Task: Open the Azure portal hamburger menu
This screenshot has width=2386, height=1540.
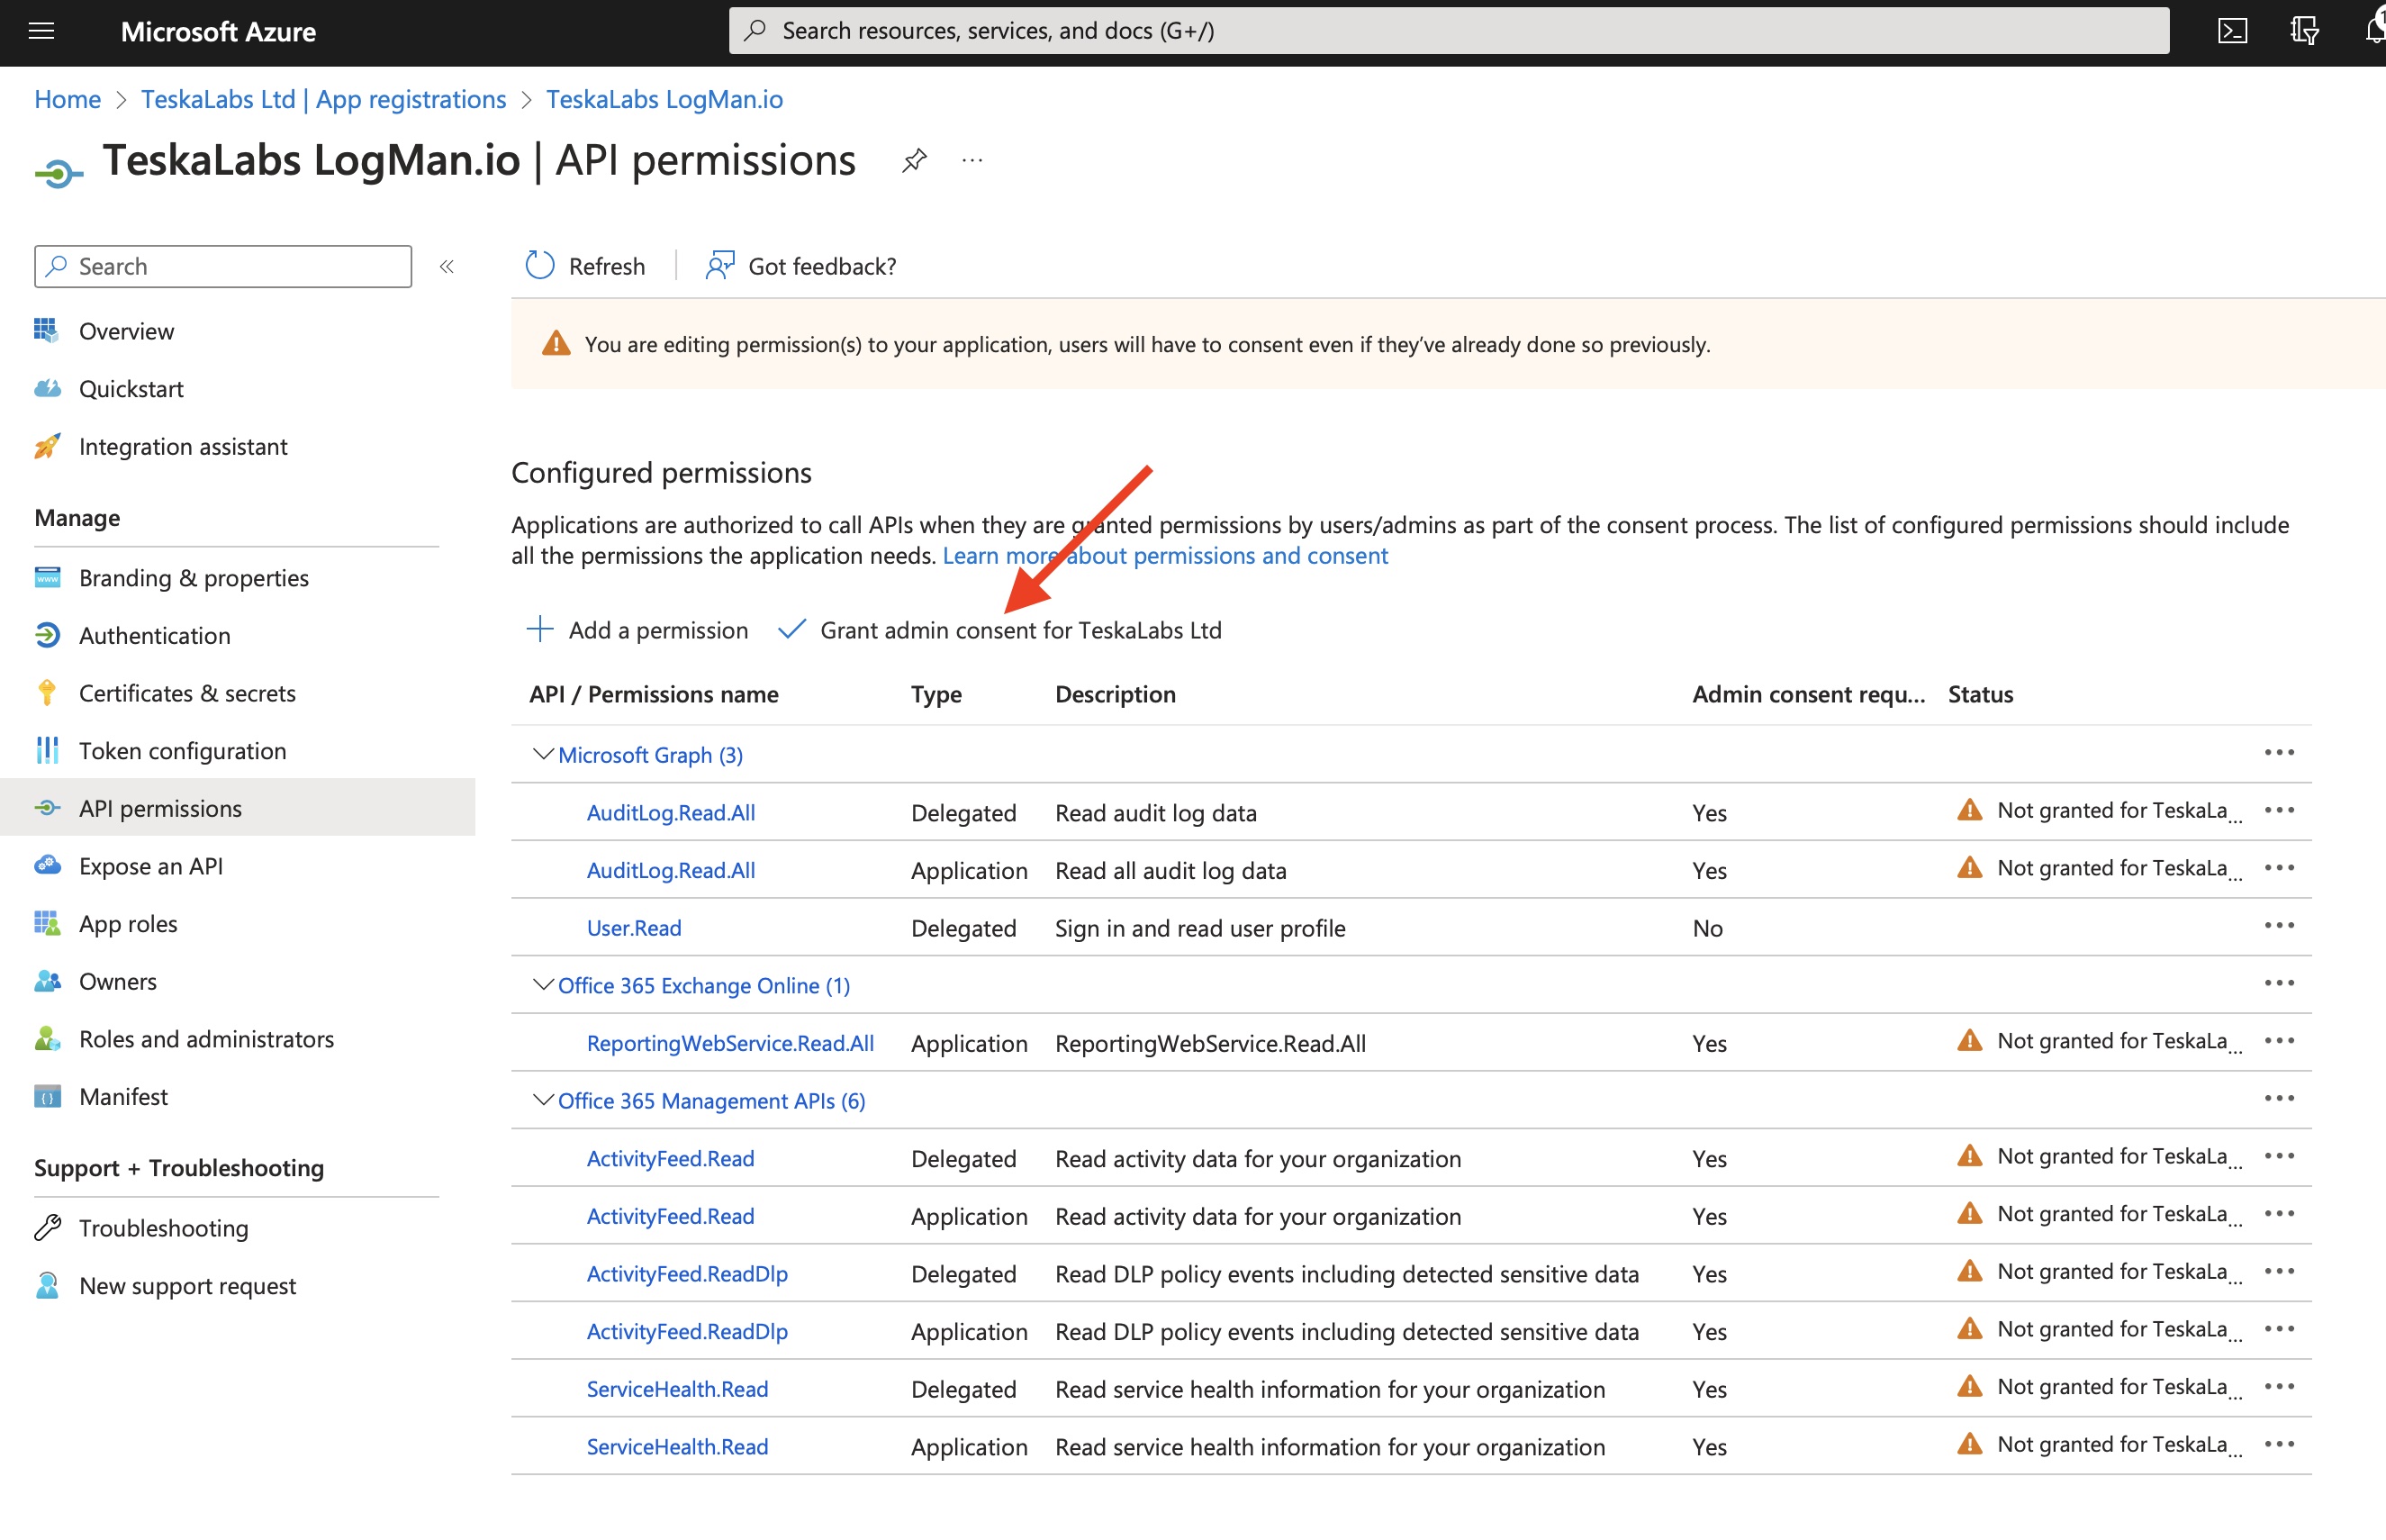Action: 42,31
